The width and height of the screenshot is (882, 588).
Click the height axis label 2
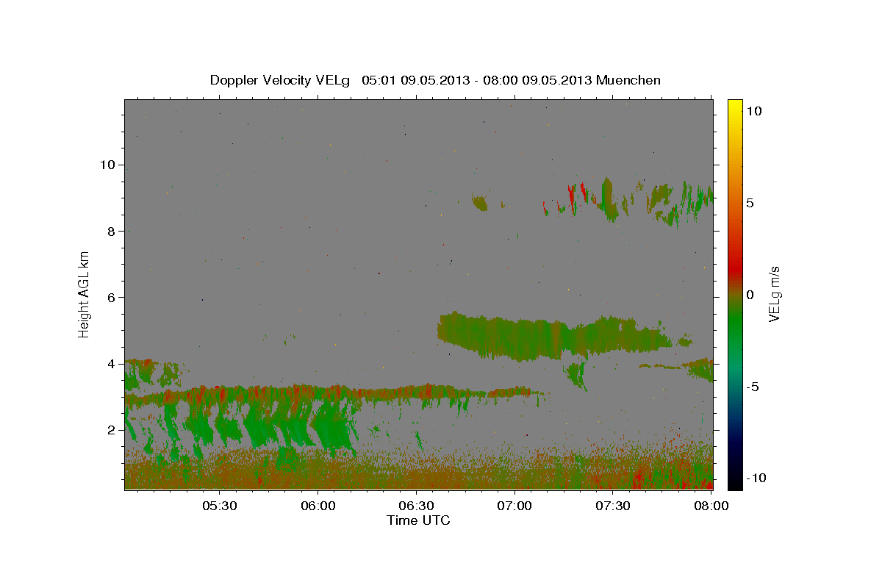coord(112,430)
